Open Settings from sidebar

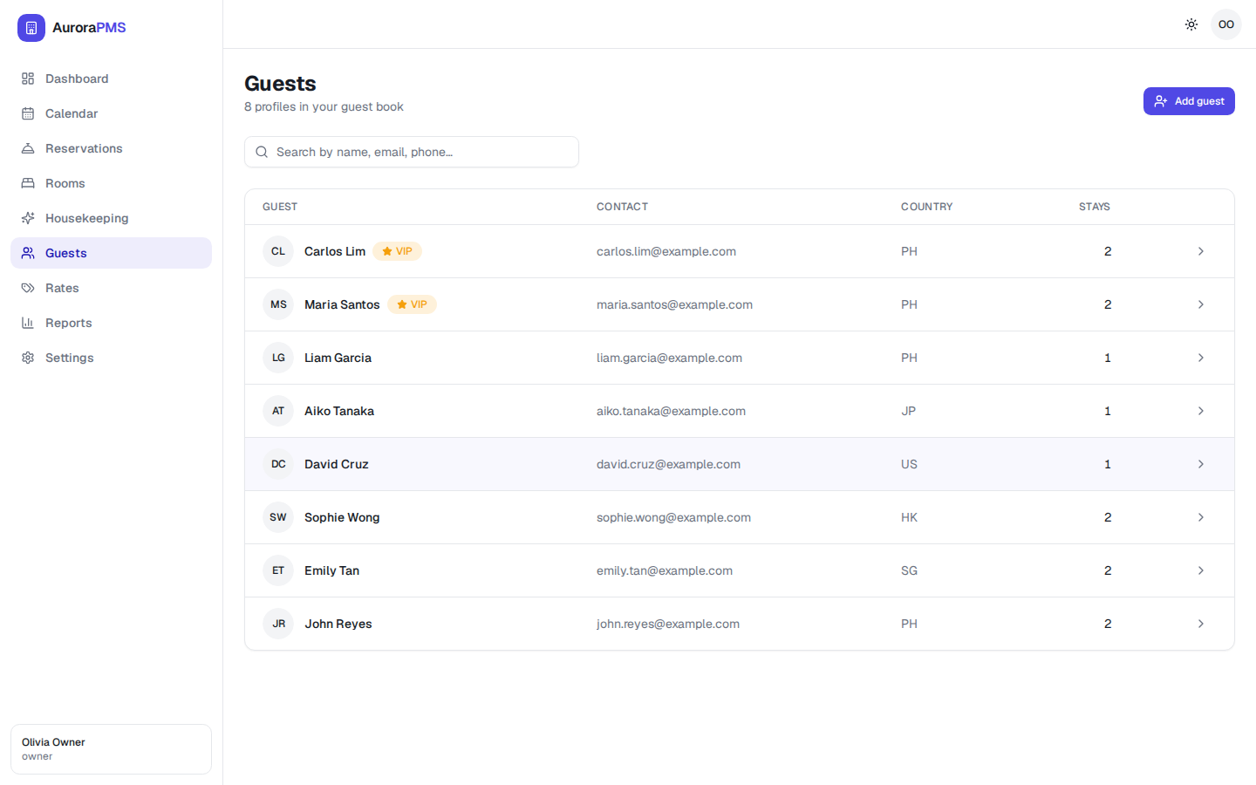click(x=111, y=358)
